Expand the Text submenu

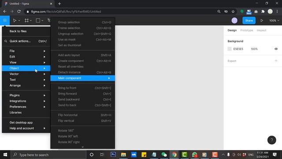(26, 79)
